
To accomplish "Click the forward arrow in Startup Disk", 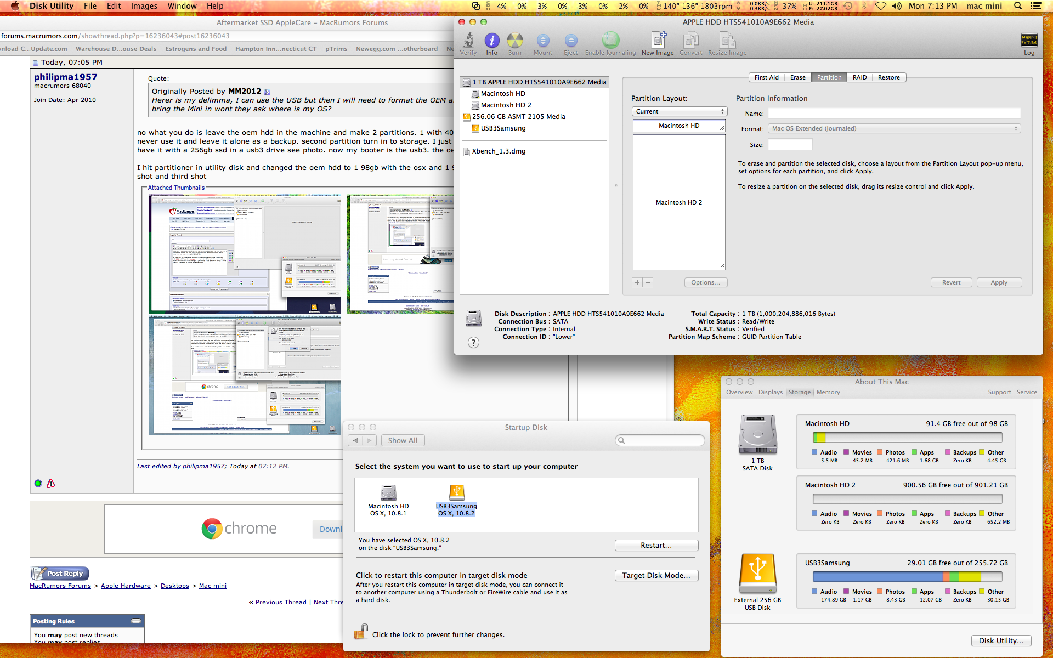I will 370,440.
